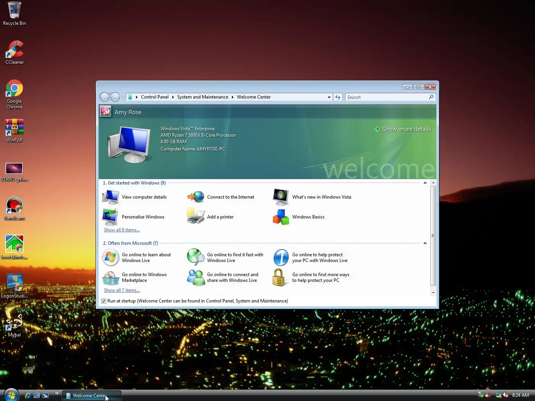Click the refresh button beside address bar
The width and height of the screenshot is (535, 401).
[338, 97]
